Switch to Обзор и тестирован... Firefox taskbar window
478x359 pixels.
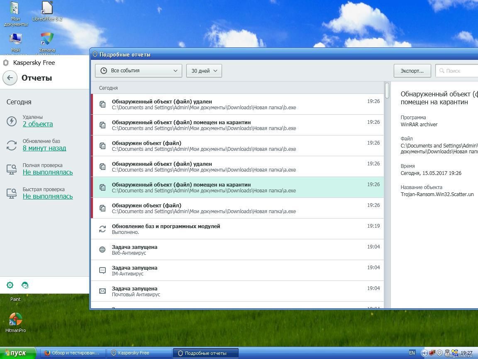click(x=73, y=353)
